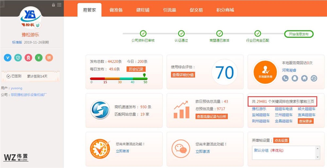Click the 29481 keyword count
The image size is (327, 168).
pos(262,101)
